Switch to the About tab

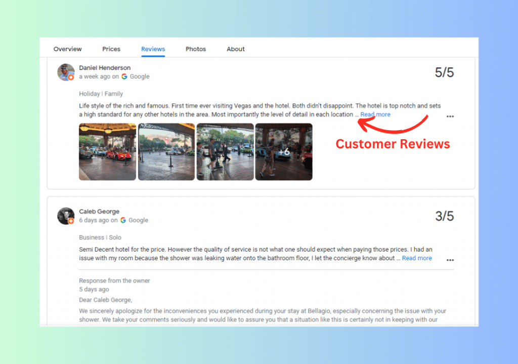(236, 49)
